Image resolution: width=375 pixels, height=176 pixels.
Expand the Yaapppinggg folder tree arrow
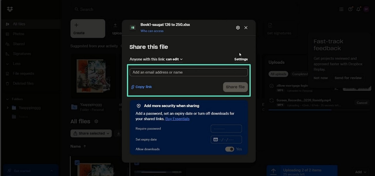click(x=7, y=108)
